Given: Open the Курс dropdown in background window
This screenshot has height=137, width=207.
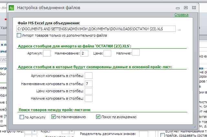Looking at the screenshot, I should 72,131.
